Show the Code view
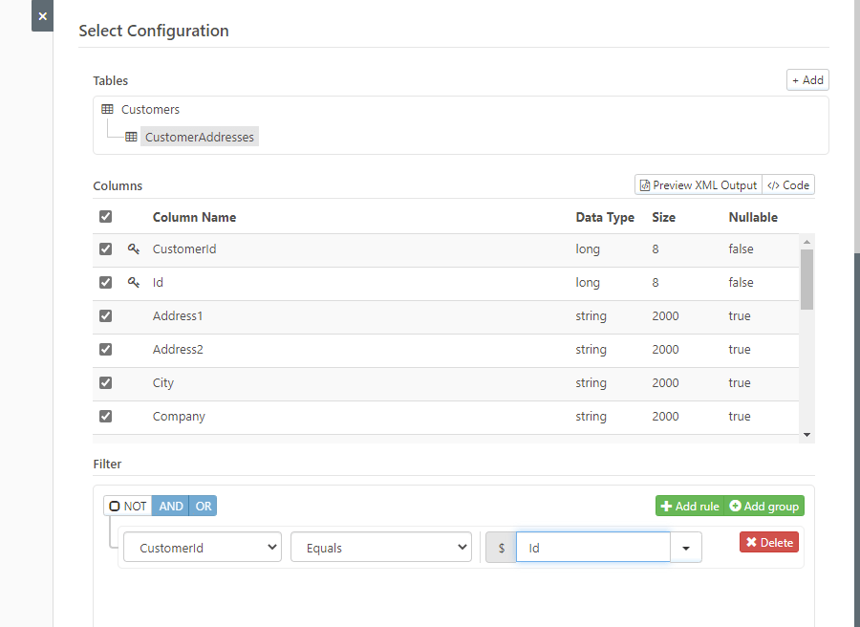This screenshot has height=627, width=860. (x=788, y=185)
